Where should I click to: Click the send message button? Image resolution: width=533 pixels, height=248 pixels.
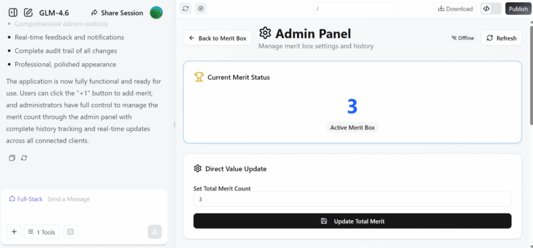pos(155,232)
